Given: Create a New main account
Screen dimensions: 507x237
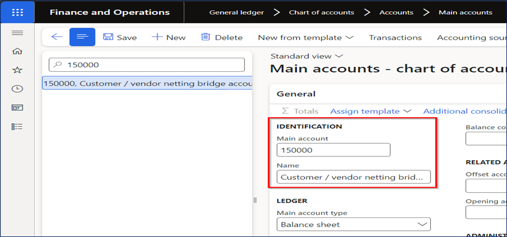Looking at the screenshot, I should coord(169,38).
